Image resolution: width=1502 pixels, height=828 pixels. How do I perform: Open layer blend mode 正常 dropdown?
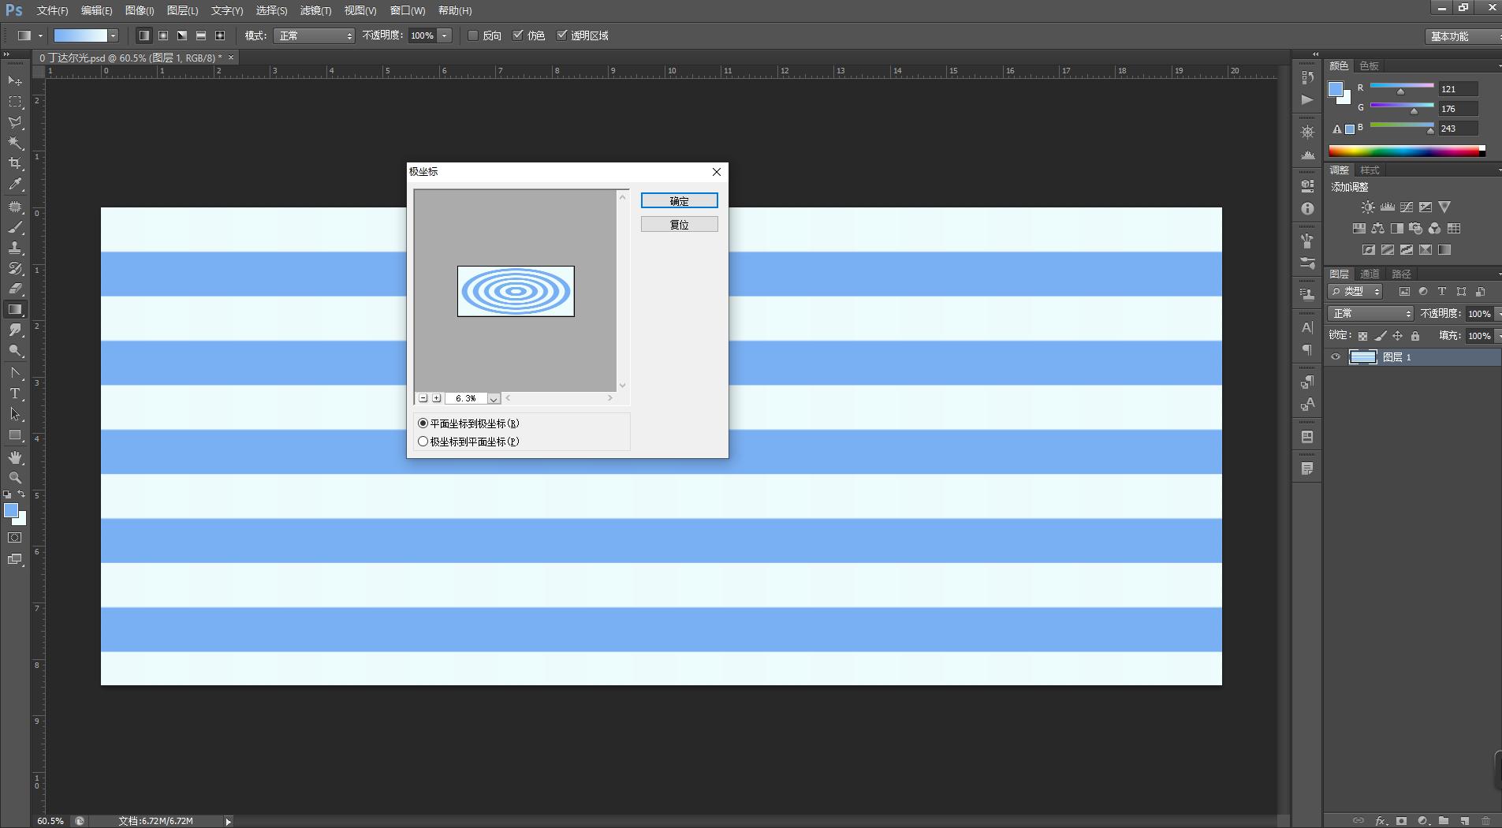pos(1370,314)
